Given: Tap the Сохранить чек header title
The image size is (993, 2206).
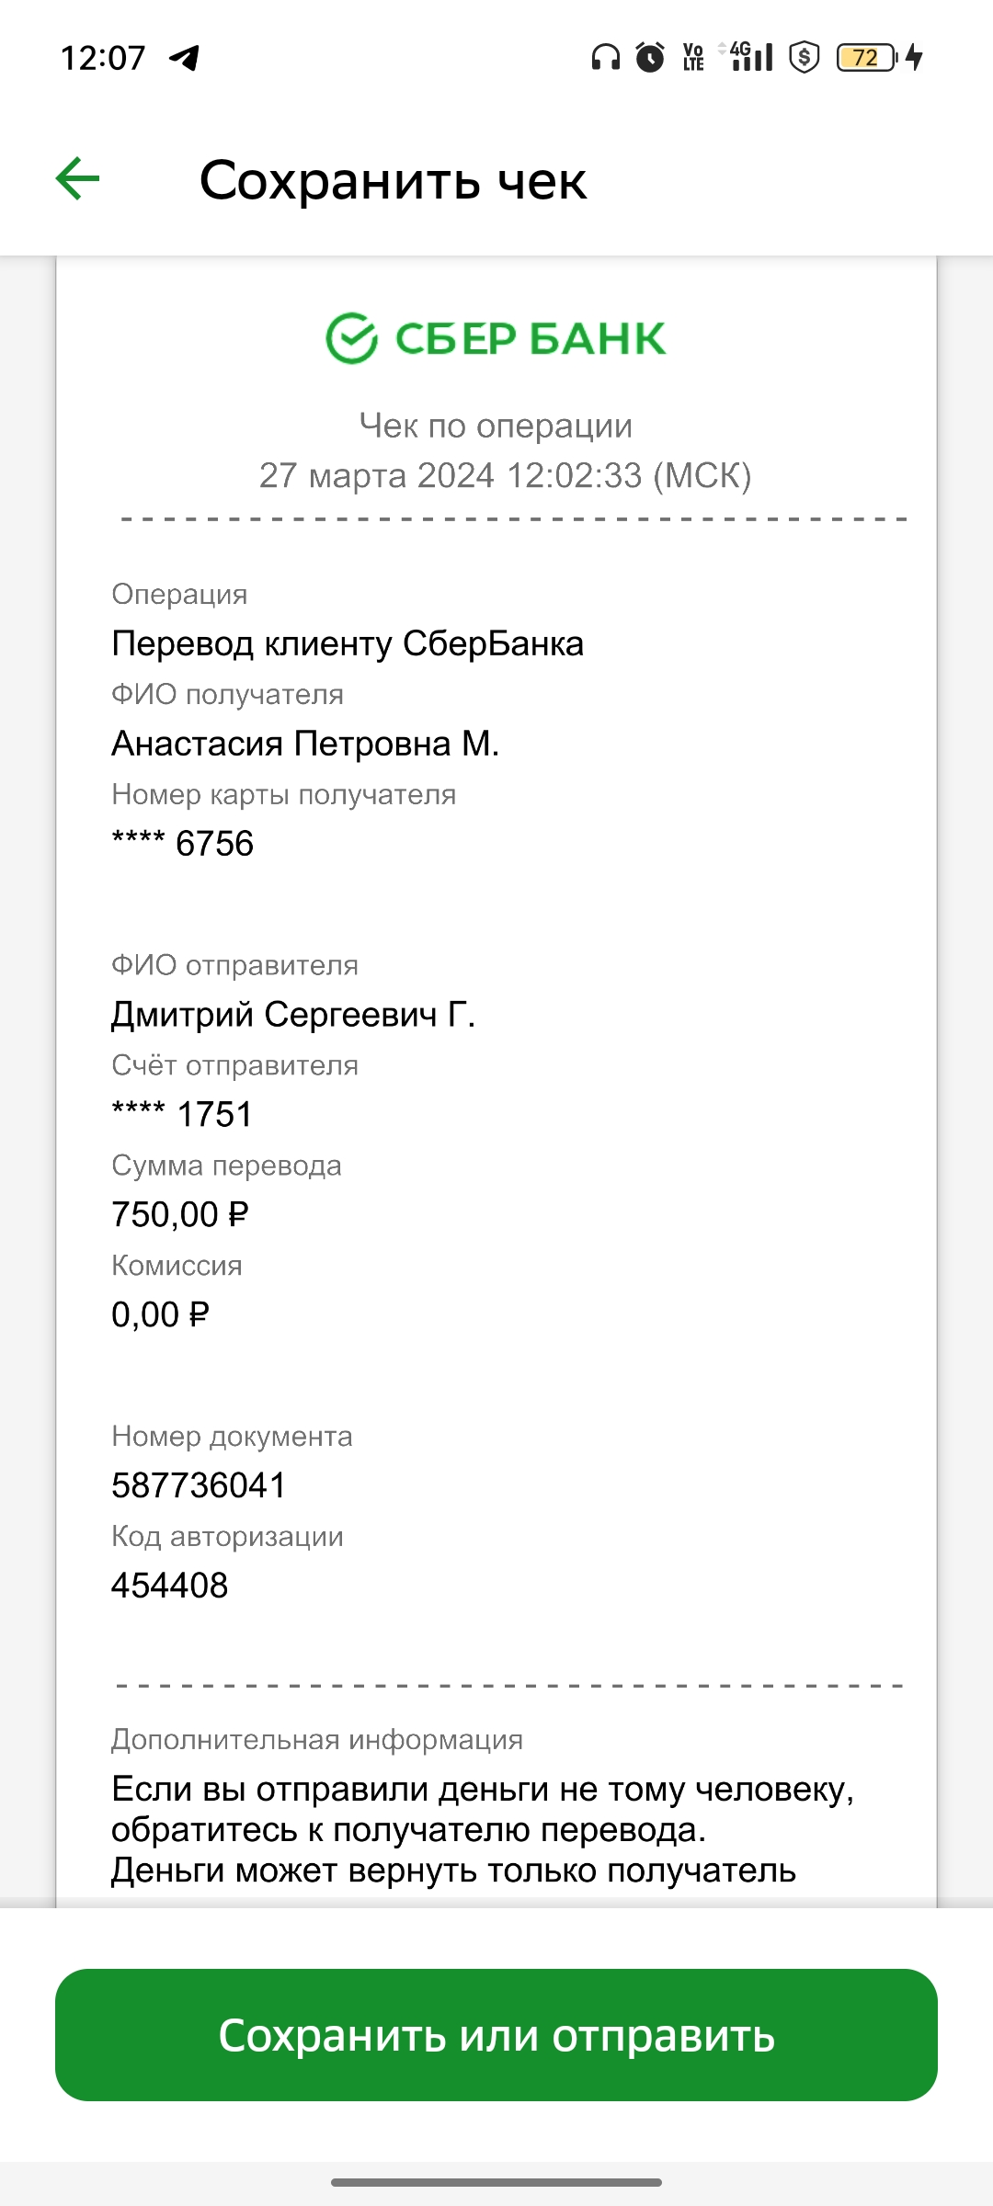Looking at the screenshot, I should (x=393, y=180).
